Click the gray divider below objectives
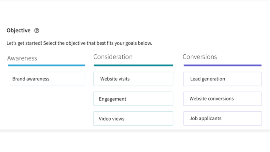The width and height of the screenshot is (270, 152). click(x=135, y=131)
